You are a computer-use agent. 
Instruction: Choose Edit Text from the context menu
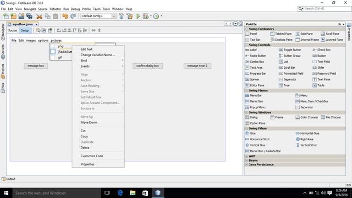click(98, 49)
